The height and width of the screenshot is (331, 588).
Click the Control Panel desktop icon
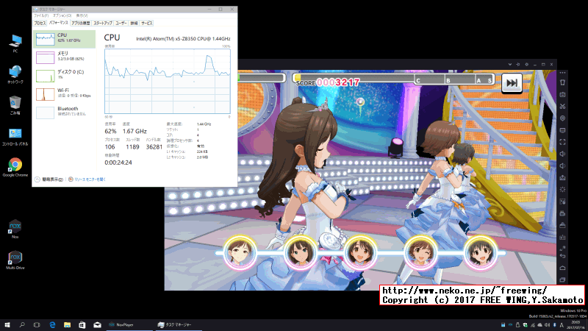pyautogui.click(x=15, y=136)
